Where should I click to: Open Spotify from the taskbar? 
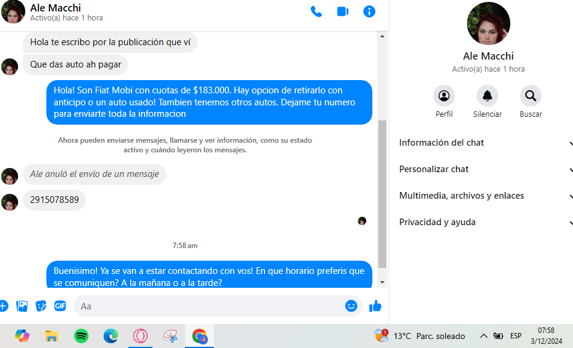[81, 336]
